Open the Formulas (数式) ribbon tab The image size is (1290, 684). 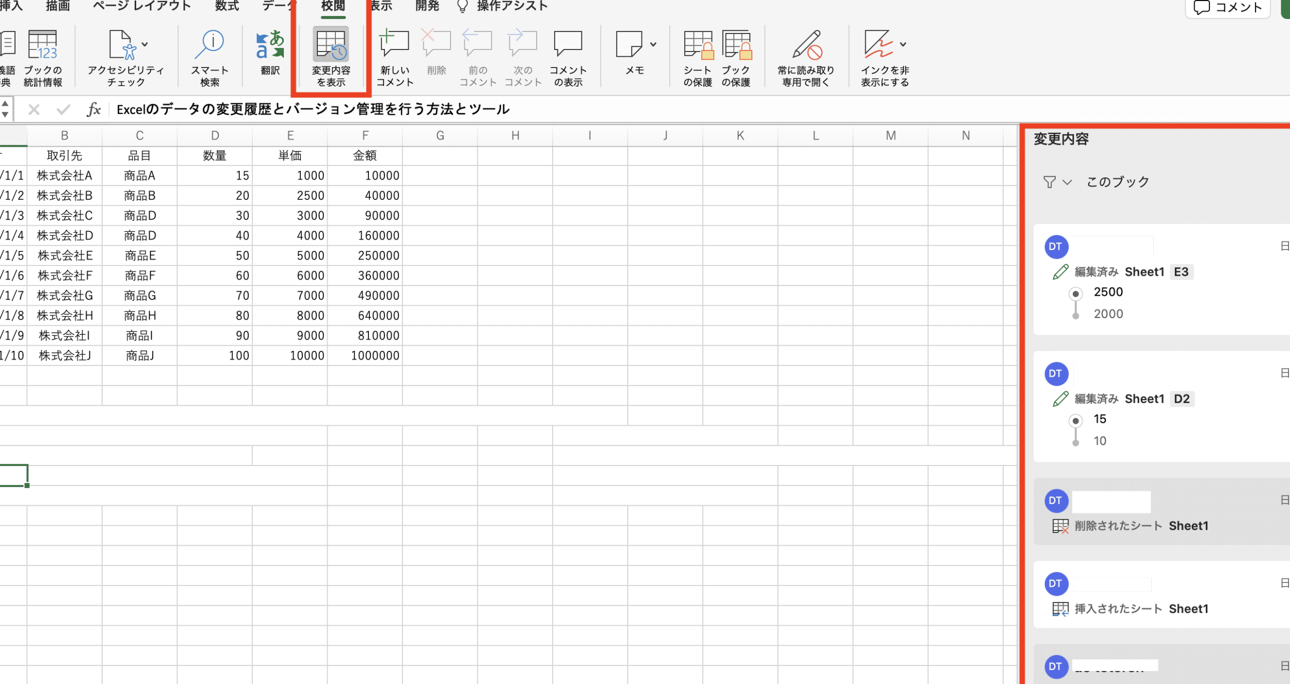coord(227,6)
